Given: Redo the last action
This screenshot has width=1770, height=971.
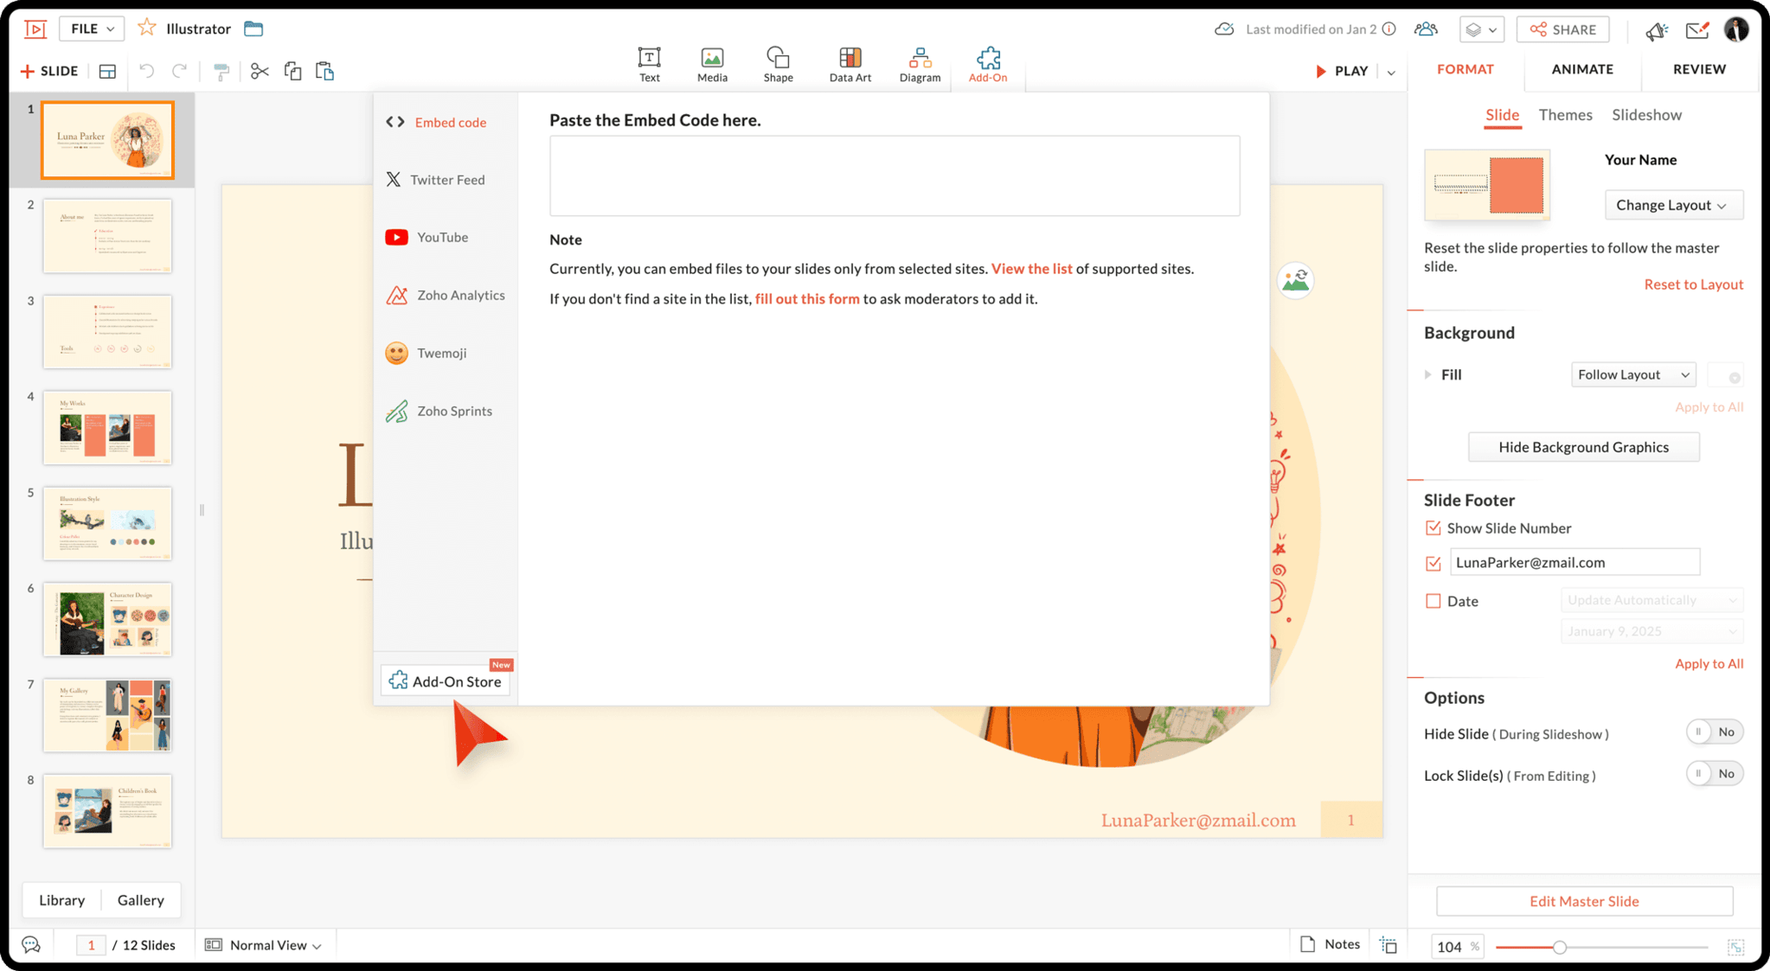Looking at the screenshot, I should tap(179, 71).
